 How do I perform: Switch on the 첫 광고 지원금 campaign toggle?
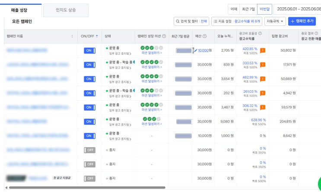pos(90,179)
